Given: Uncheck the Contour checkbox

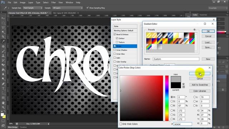Looking at the screenshot, I should (x=117, y=38).
